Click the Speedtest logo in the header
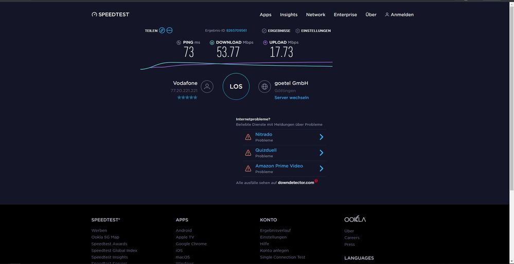This screenshot has height=264, width=514. [111, 14]
